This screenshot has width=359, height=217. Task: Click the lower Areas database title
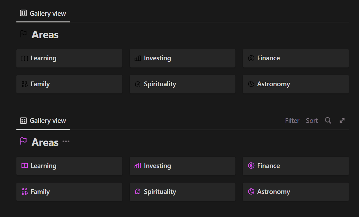45,142
